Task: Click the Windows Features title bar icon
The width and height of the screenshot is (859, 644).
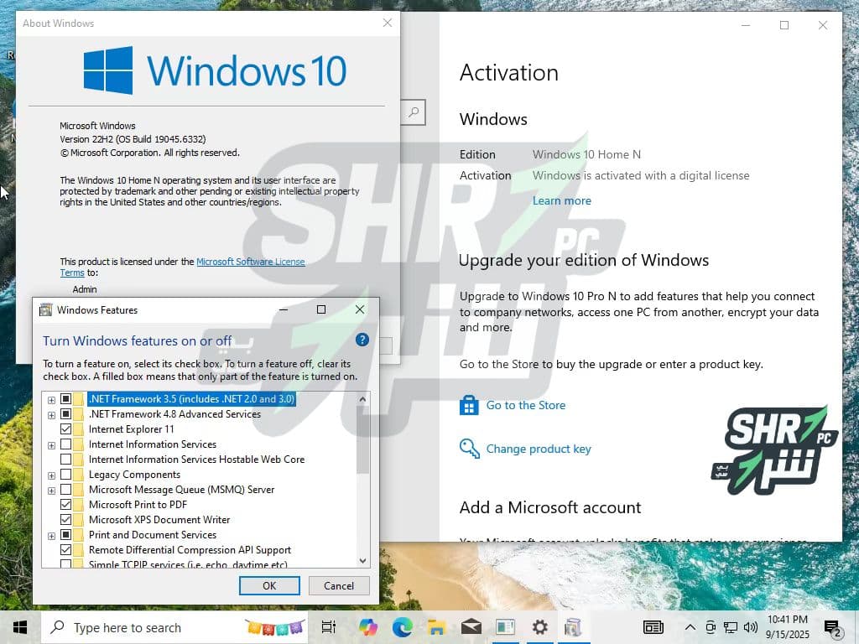Action: pyautogui.click(x=46, y=310)
